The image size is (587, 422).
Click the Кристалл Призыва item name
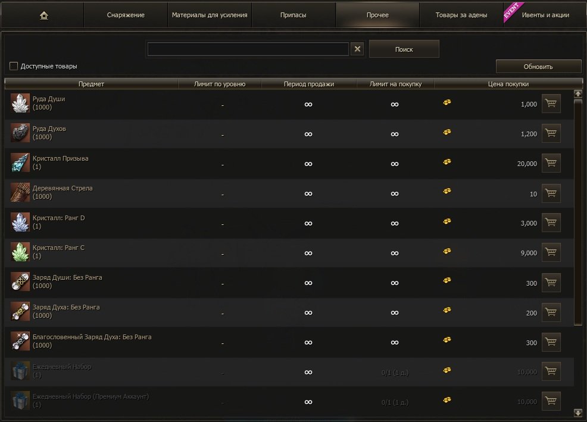coord(60,158)
